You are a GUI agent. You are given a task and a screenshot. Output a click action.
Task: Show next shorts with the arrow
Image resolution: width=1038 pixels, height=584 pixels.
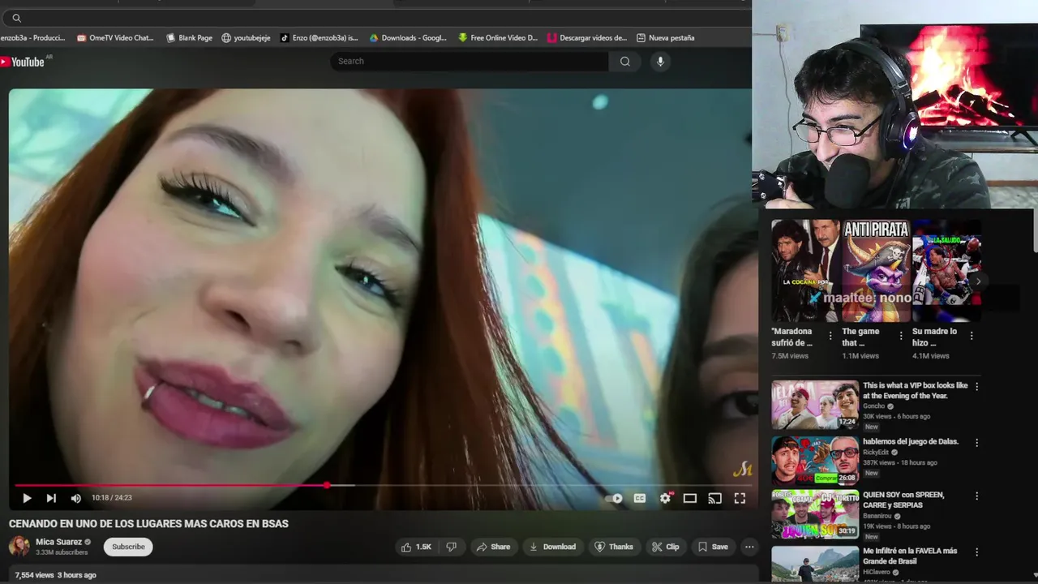(x=978, y=281)
